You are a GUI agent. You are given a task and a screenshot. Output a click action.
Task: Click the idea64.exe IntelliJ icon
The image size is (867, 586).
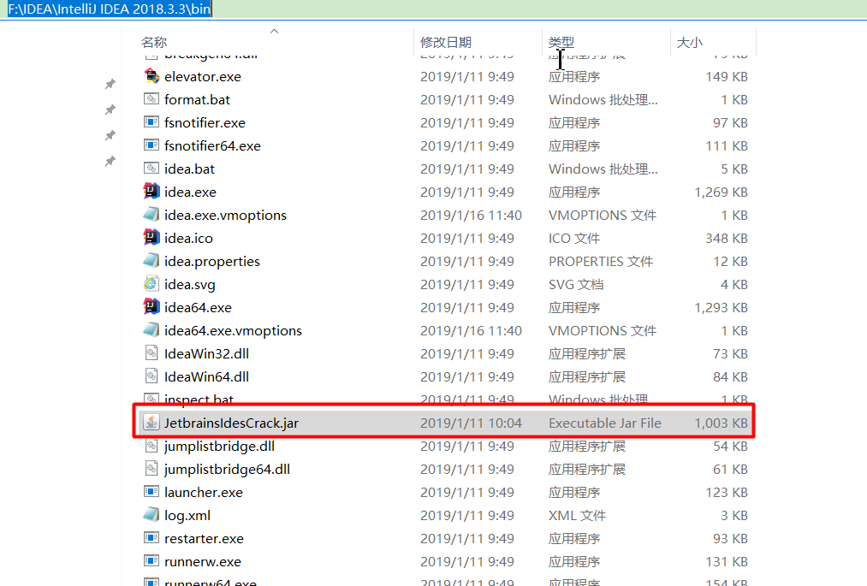pyautogui.click(x=151, y=307)
